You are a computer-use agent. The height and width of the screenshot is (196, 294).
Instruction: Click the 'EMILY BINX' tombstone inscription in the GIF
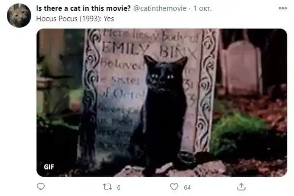150,50
